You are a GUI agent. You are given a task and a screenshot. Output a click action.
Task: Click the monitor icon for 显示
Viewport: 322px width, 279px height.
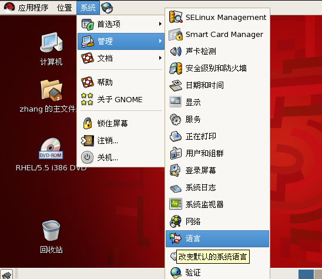(175, 102)
